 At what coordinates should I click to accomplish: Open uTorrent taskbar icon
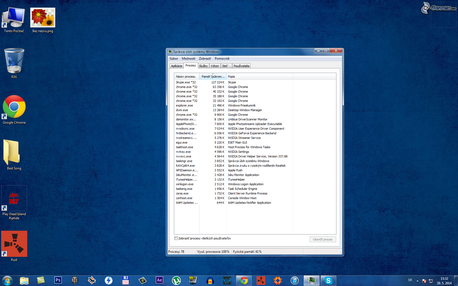point(176,280)
